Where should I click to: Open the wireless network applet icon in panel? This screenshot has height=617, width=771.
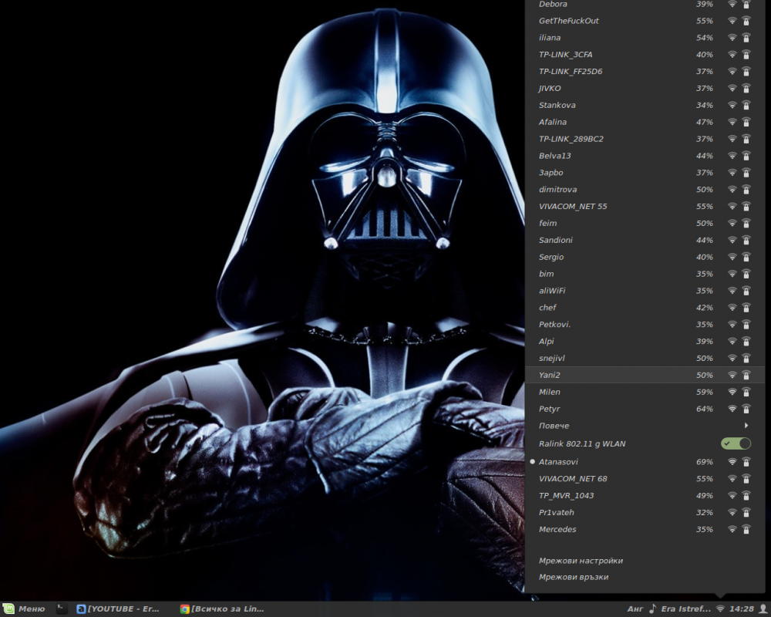(x=720, y=609)
